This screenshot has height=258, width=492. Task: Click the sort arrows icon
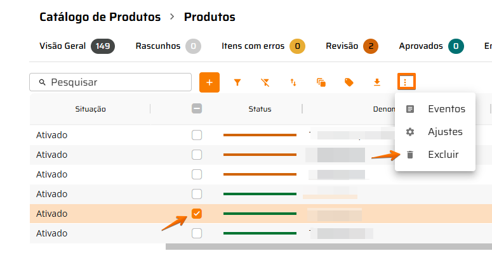(x=293, y=82)
